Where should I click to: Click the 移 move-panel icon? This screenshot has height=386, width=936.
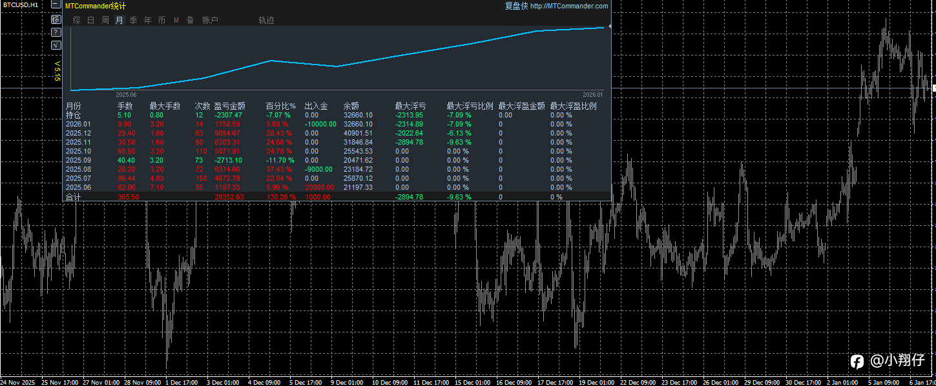tap(56, 19)
